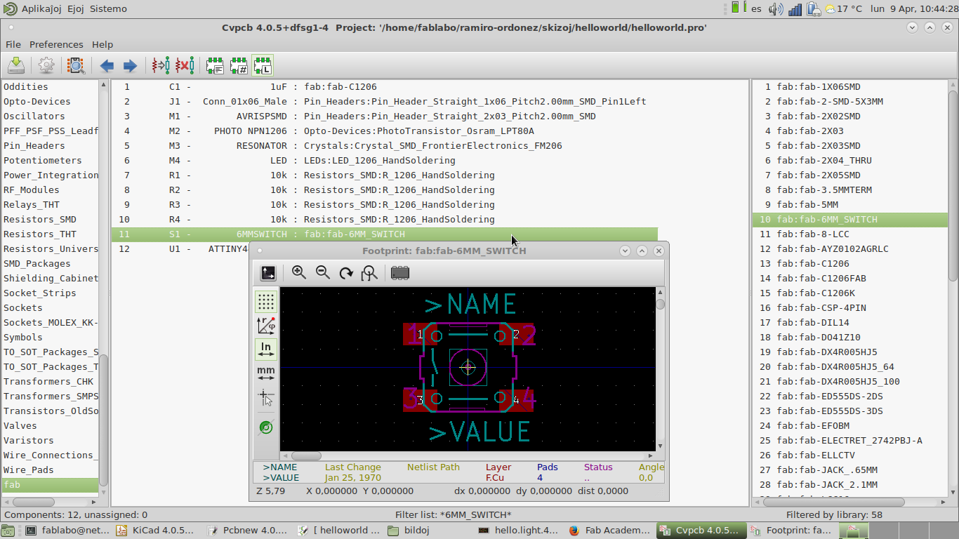Image resolution: width=959 pixels, height=539 pixels.
Task: Switch to Pcbnew taskbar window
Action: (246, 531)
